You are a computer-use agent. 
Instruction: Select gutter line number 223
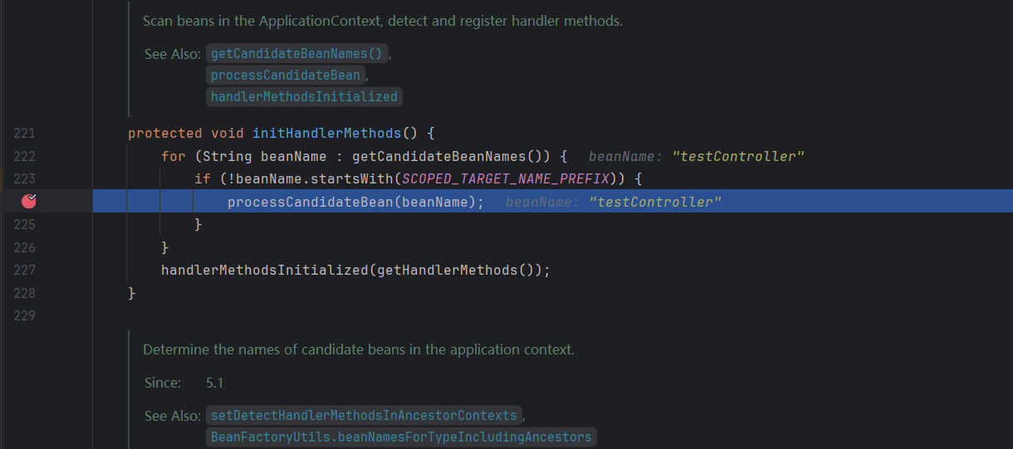coord(25,178)
